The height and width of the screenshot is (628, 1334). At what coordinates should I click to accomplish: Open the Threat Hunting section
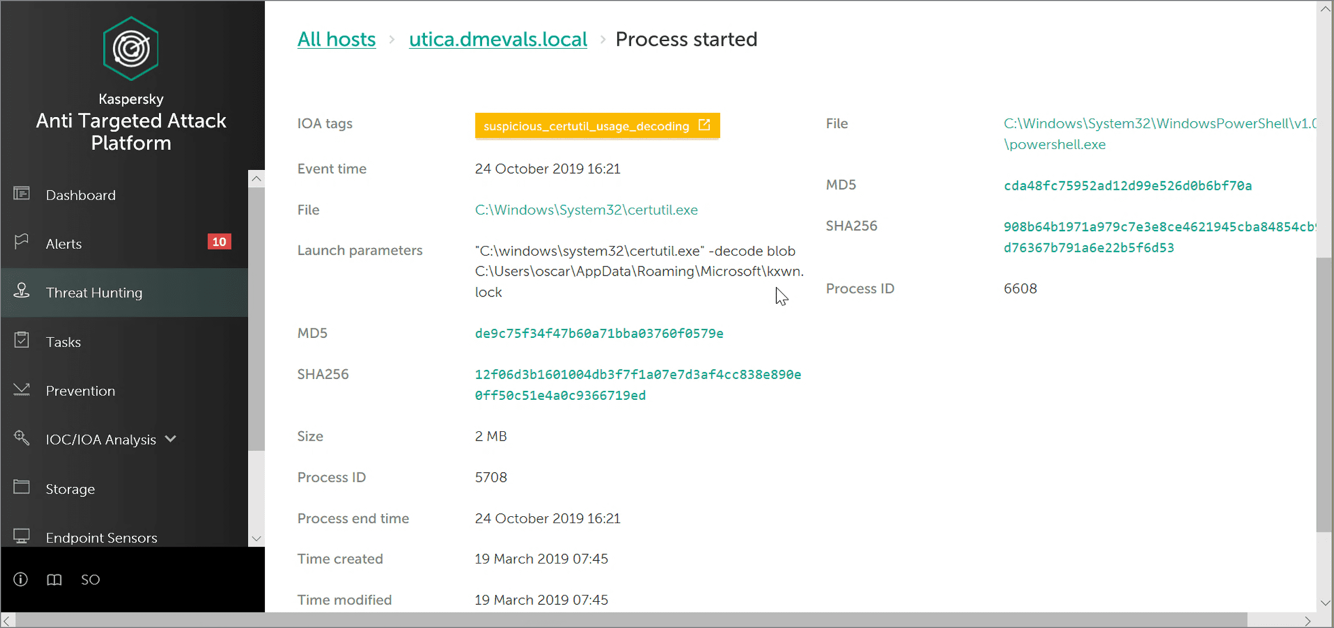(94, 293)
